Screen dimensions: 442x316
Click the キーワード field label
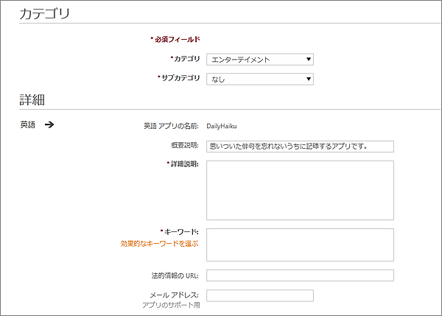181,231
